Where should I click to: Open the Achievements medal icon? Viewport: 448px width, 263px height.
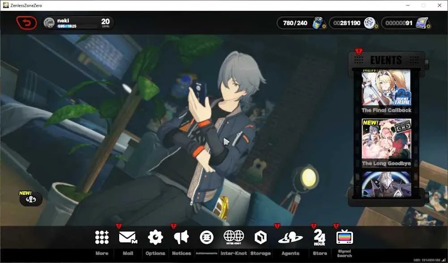click(207, 237)
